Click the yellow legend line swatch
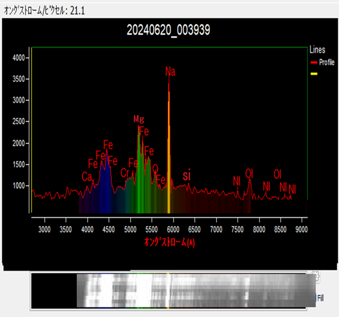Viewport: 339px width, 317px height. tap(313, 74)
